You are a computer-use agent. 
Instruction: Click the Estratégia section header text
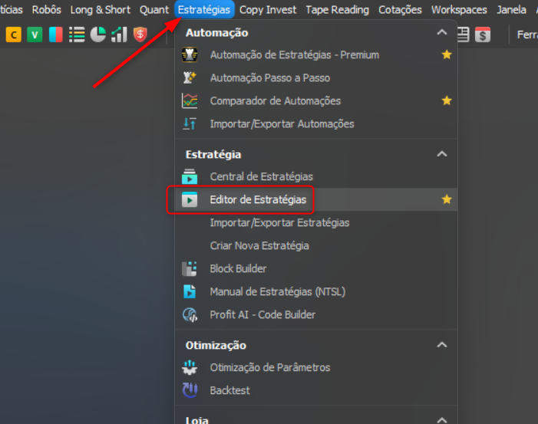[x=213, y=155]
